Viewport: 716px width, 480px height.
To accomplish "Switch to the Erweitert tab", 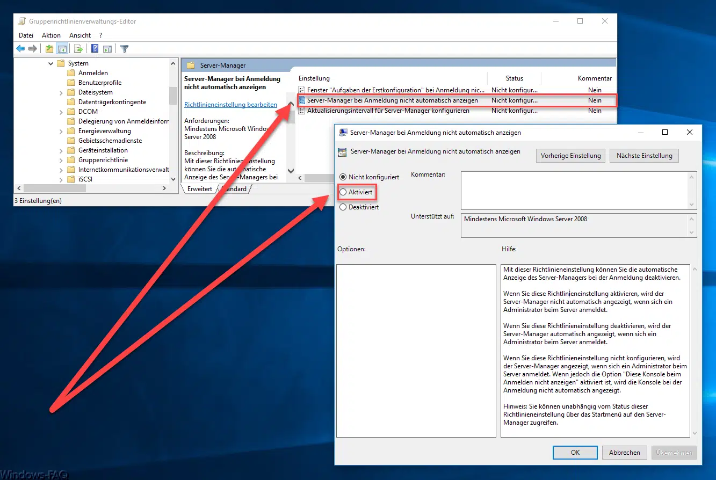I will (199, 189).
